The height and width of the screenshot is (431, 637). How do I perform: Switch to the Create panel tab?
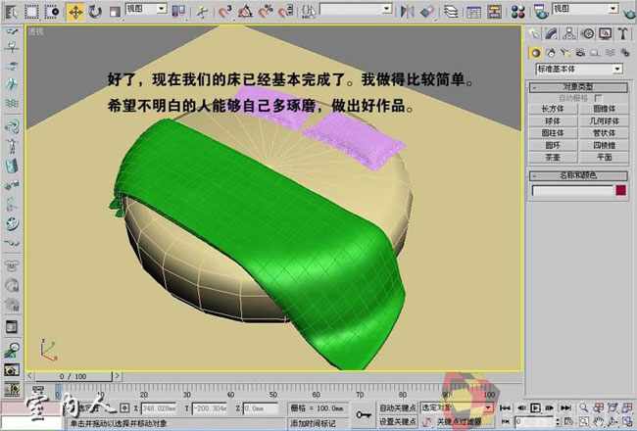point(535,33)
